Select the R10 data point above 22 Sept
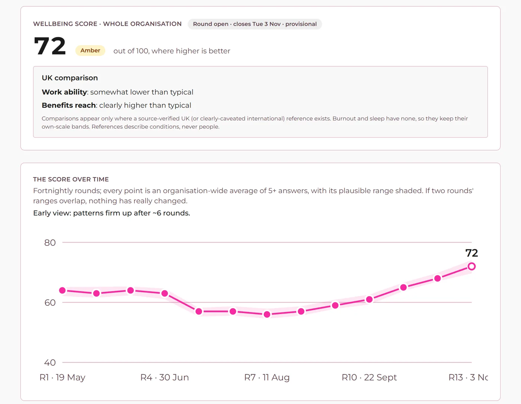This screenshot has height=404, width=521. coord(369,299)
